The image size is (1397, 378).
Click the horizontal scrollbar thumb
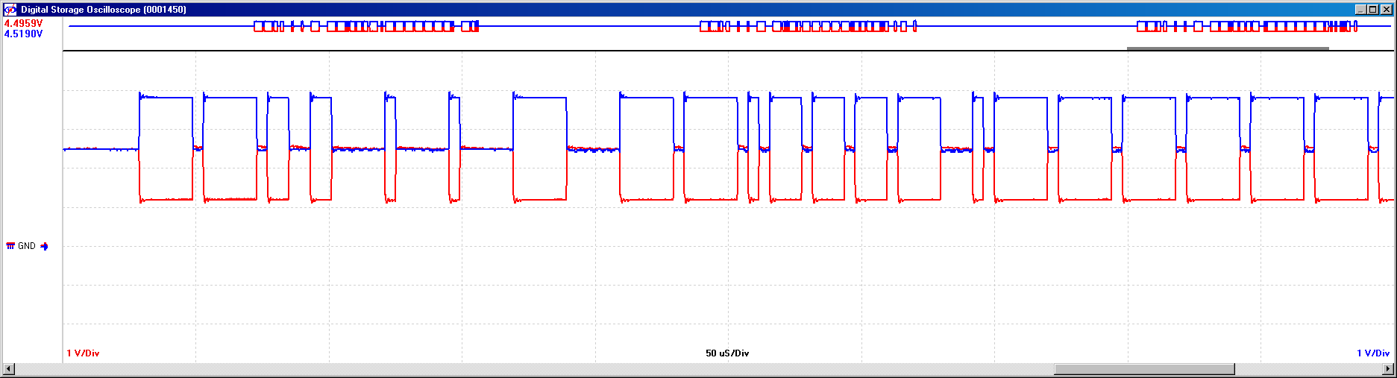coord(1144,369)
